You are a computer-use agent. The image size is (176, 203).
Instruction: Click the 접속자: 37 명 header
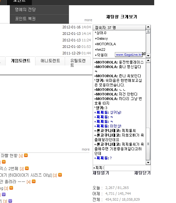(119, 28)
